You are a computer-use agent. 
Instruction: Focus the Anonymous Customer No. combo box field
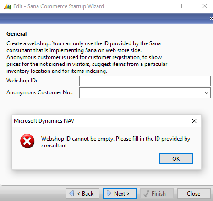click(x=145, y=92)
